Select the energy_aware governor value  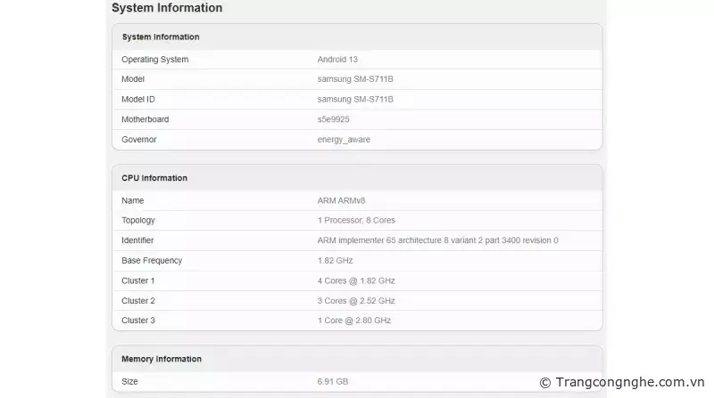pyautogui.click(x=344, y=140)
